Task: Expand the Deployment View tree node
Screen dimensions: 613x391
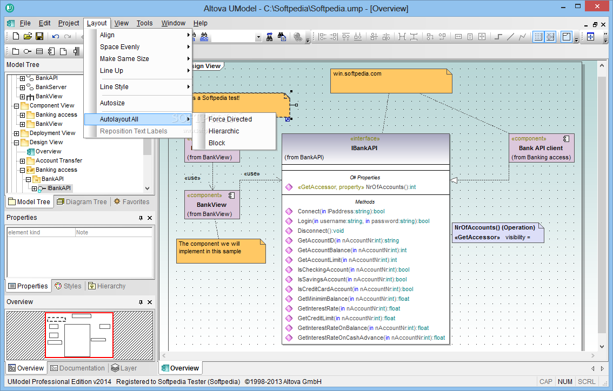Action: coord(16,133)
